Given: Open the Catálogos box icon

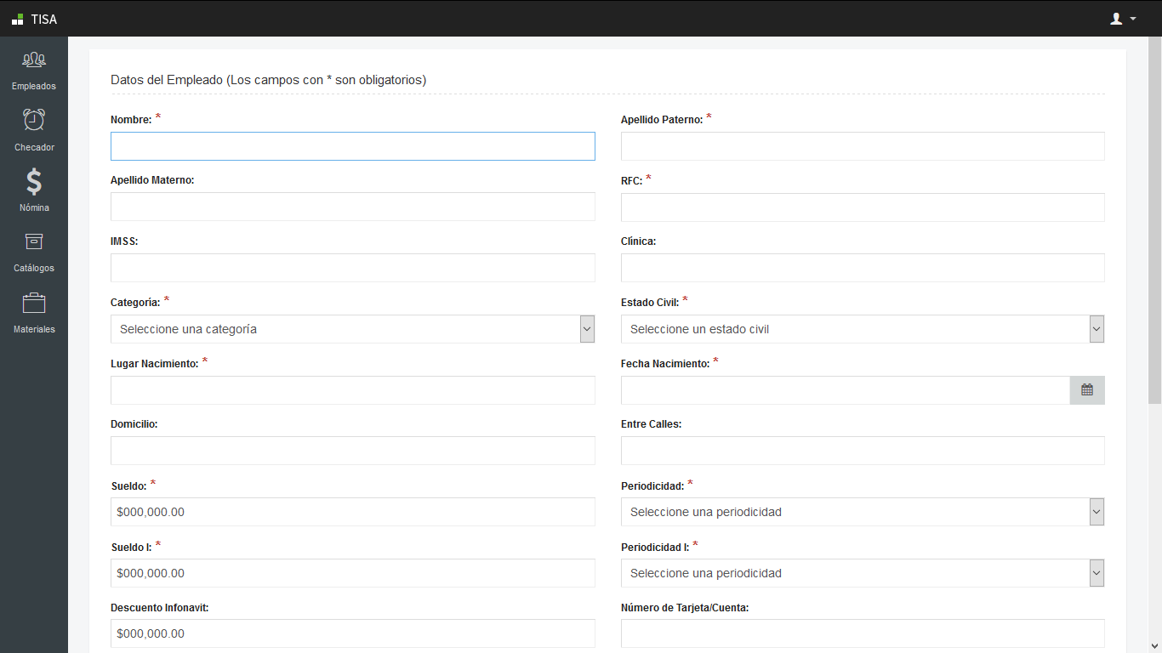Looking at the screenshot, I should [x=34, y=241].
